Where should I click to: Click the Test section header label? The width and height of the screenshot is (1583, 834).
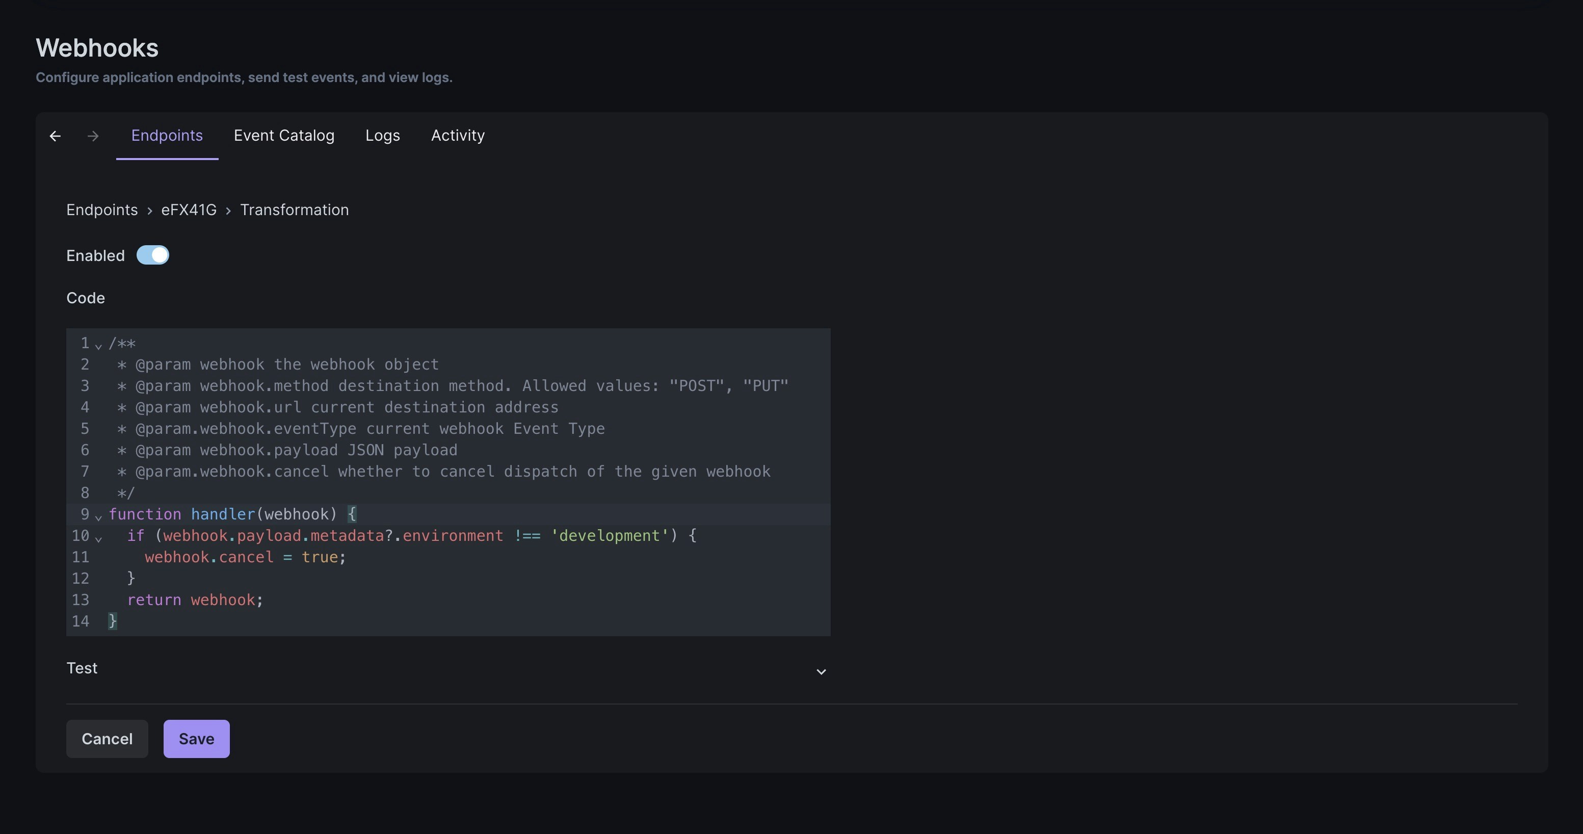(82, 668)
